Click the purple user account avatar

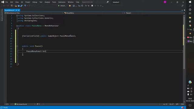click(x=165, y=2)
